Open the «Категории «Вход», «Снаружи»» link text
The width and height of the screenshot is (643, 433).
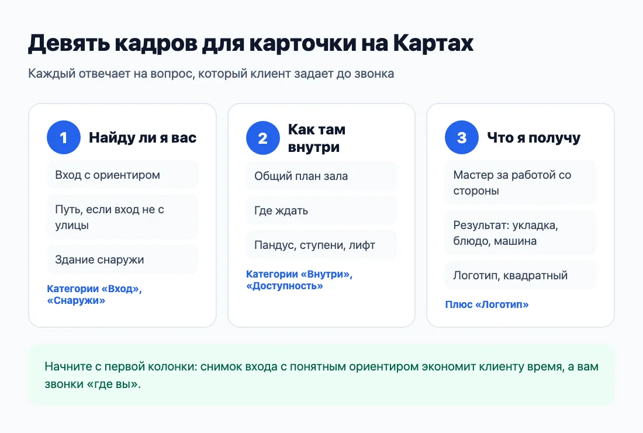coord(94,295)
